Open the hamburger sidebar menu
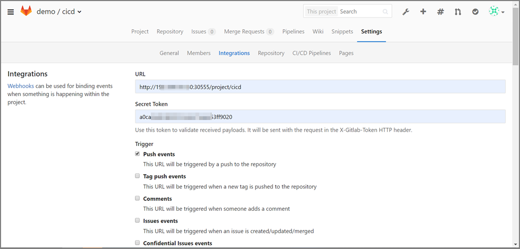The width and height of the screenshot is (520, 249). pos(11,12)
